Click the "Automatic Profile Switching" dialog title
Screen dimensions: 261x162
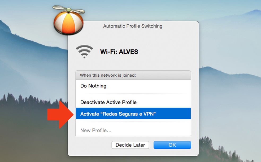133,26
